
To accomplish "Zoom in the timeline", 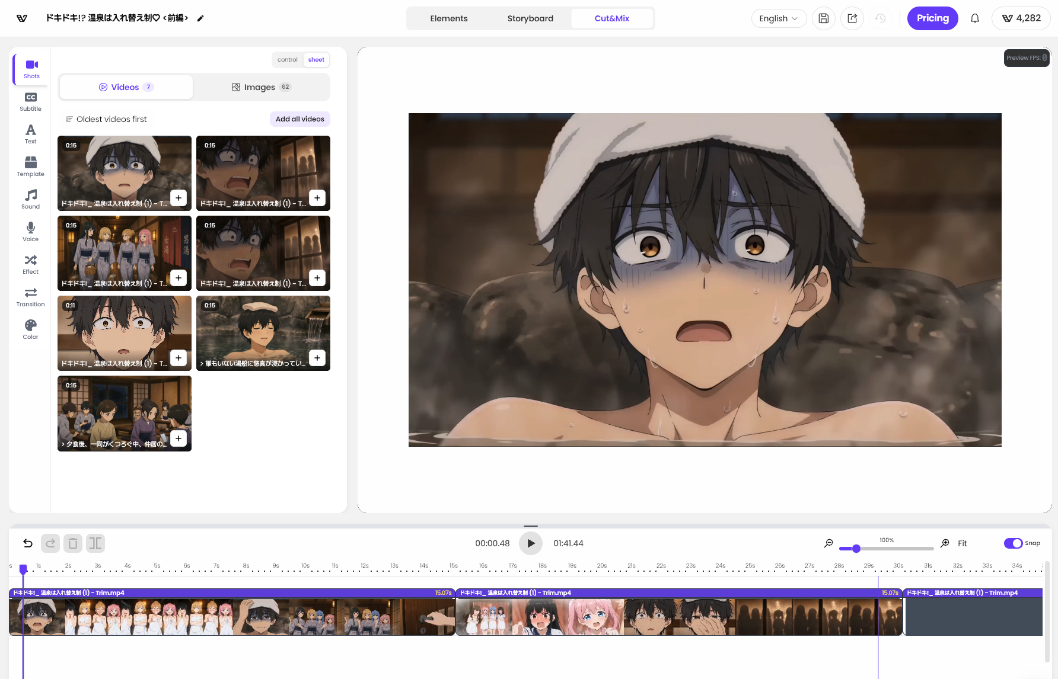I will (x=945, y=543).
